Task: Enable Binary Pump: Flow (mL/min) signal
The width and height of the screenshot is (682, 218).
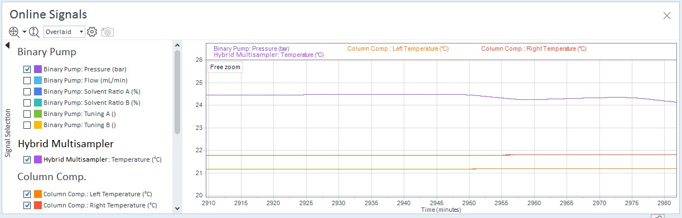Action: coord(27,80)
